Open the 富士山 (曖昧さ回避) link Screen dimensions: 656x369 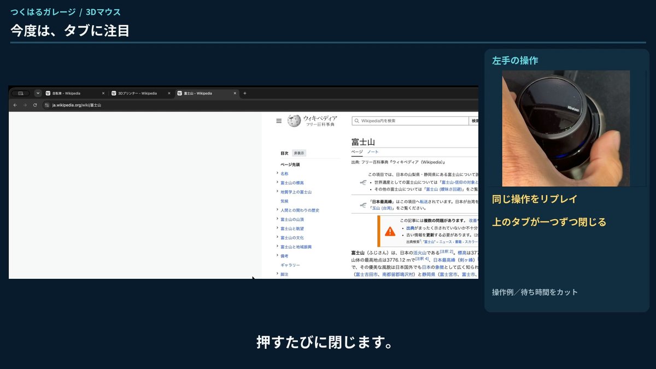pyautogui.click(x=443, y=189)
